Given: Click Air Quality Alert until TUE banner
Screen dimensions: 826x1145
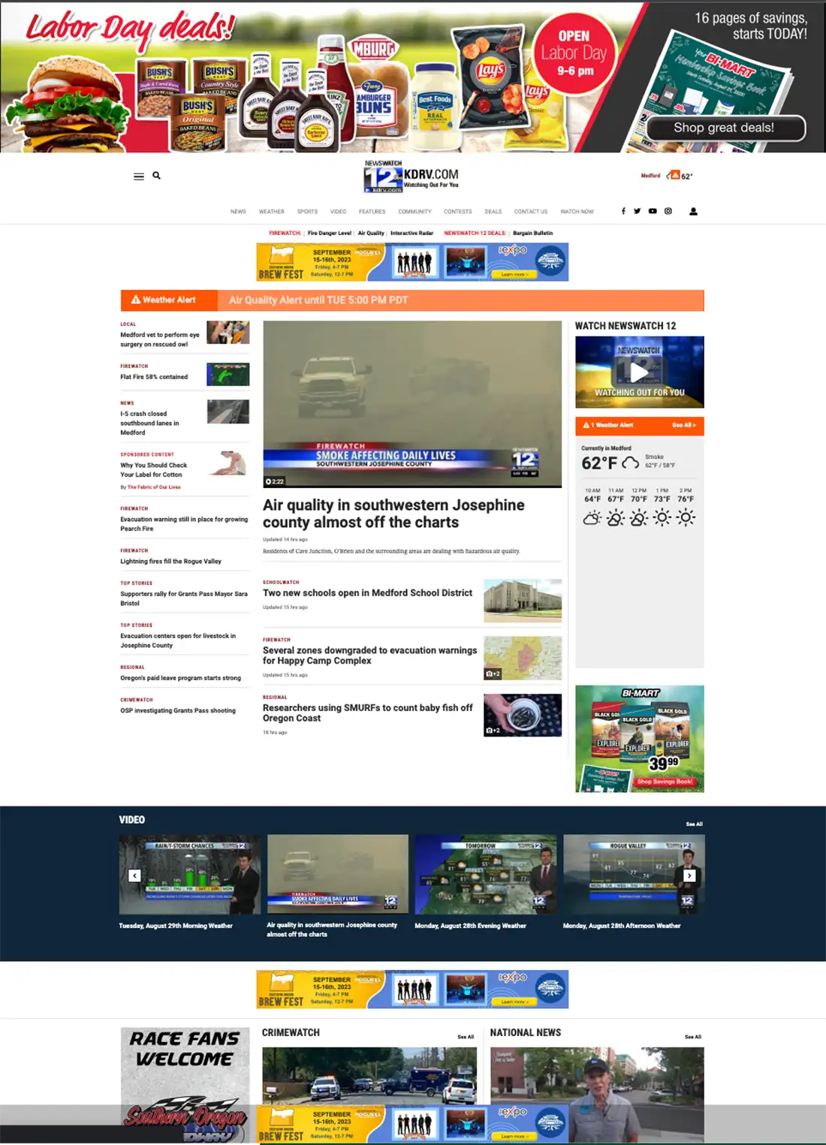Looking at the screenshot, I should pos(318,300).
